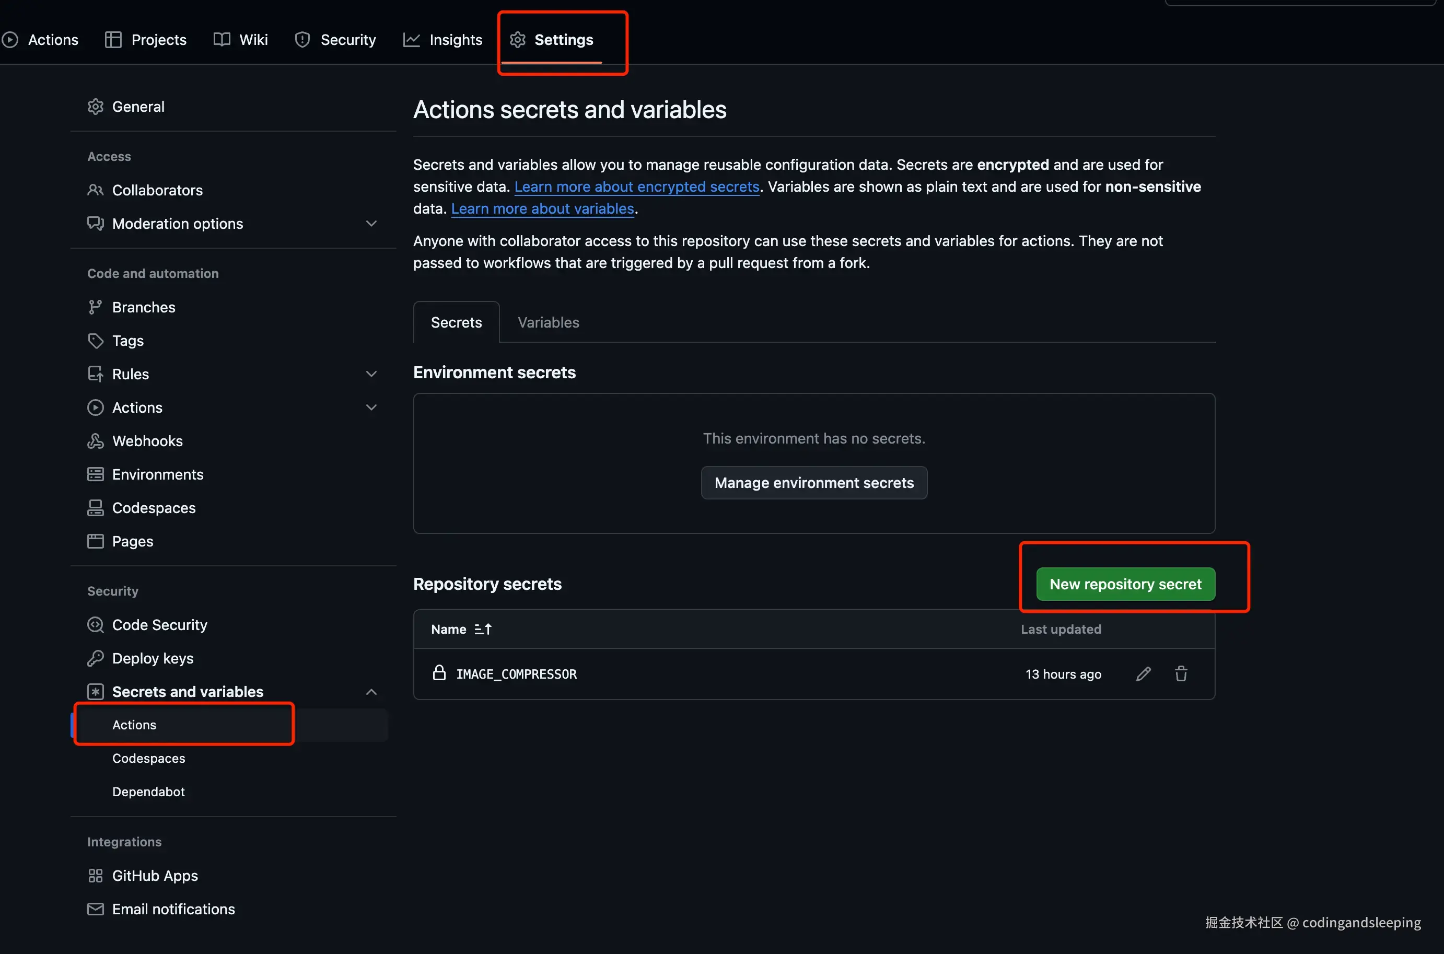This screenshot has width=1444, height=954.
Task: Open the Learn more about encrypted secrets link
Action: 637,187
